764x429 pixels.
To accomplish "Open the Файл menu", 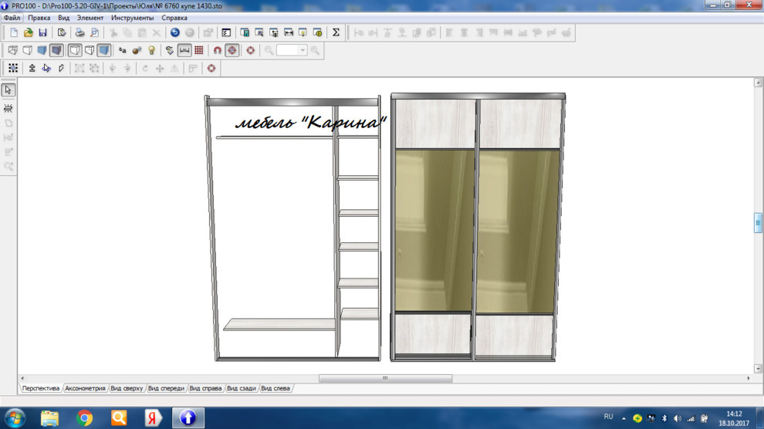I will click(12, 17).
